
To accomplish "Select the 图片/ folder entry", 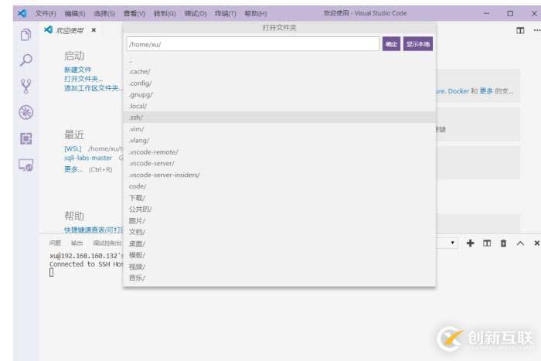I will [279, 220].
